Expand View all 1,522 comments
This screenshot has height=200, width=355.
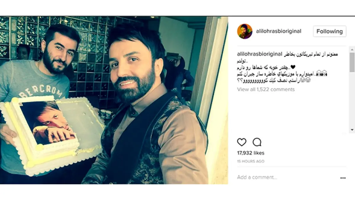click(266, 89)
